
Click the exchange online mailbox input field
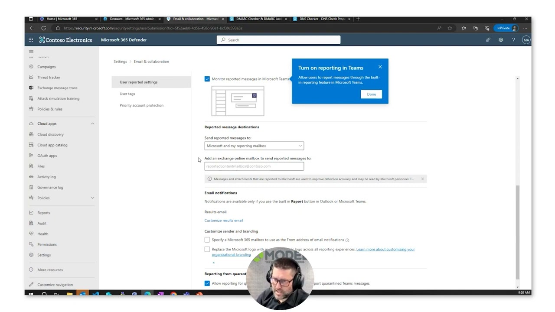coord(254,166)
